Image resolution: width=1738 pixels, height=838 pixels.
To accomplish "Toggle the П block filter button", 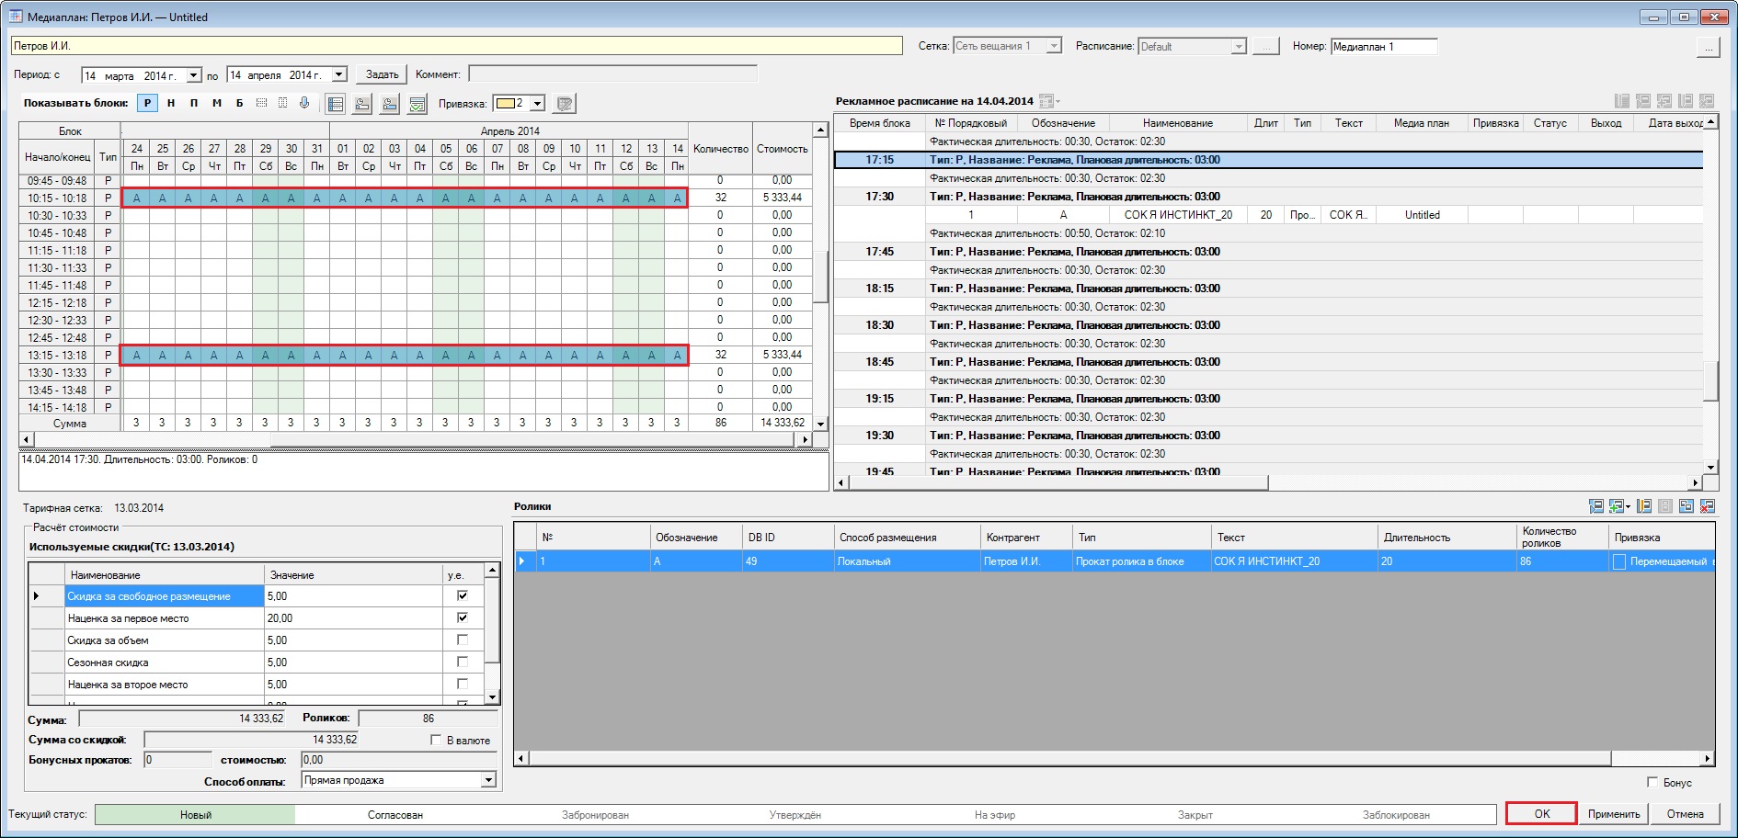I will 194,103.
